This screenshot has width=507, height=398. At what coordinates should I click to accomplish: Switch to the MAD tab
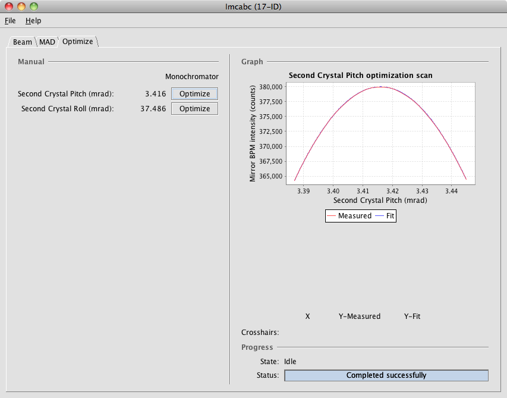(47, 42)
